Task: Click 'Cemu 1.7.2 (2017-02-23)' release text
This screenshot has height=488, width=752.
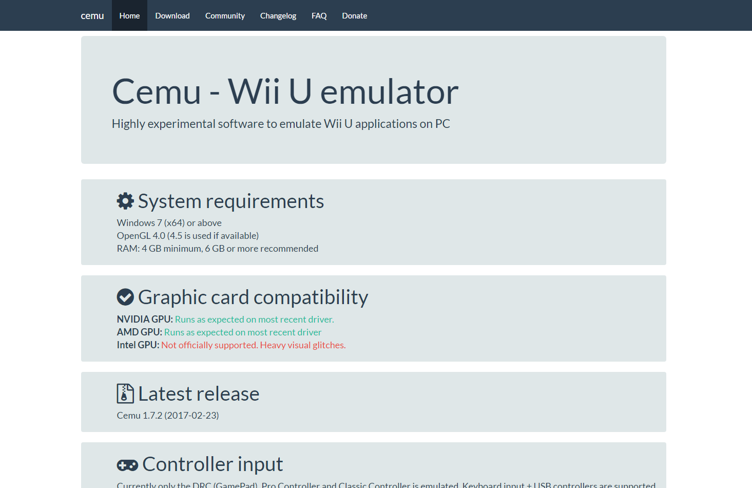Action: pyautogui.click(x=168, y=416)
